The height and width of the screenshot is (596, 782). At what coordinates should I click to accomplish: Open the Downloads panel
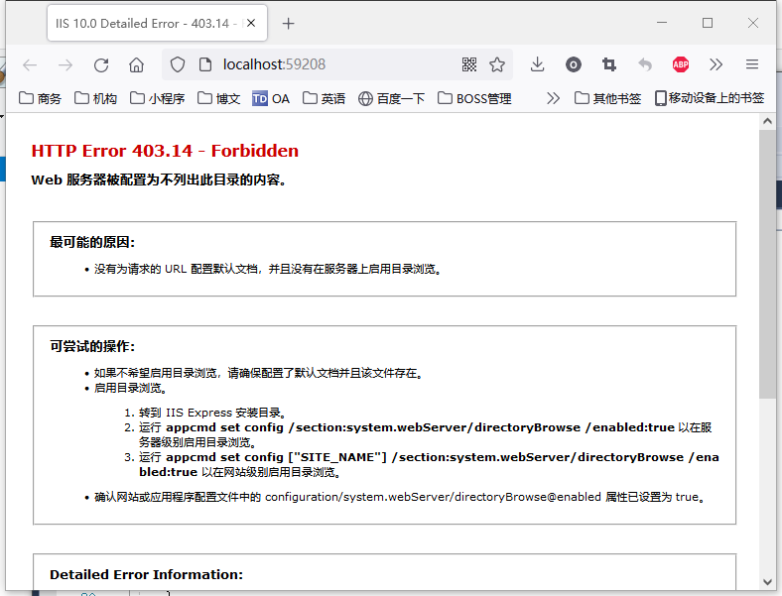(x=537, y=64)
